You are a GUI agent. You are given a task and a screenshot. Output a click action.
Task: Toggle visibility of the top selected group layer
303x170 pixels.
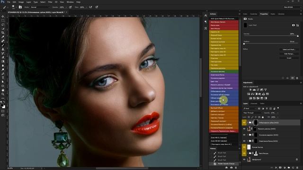pos(244,123)
